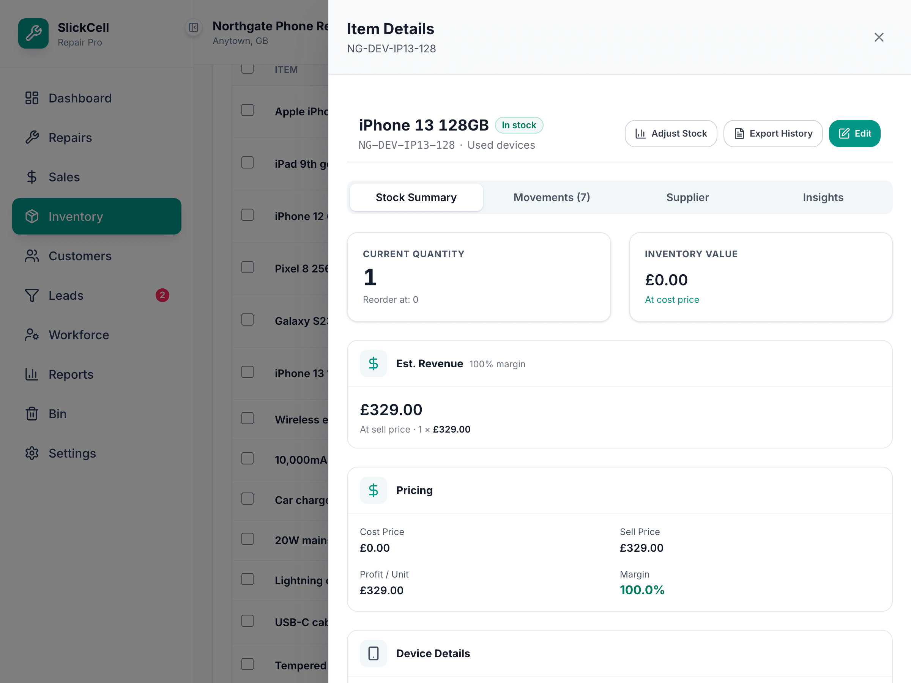Click the 'Reorder at: 0' text
The image size is (911, 683).
[x=391, y=300]
